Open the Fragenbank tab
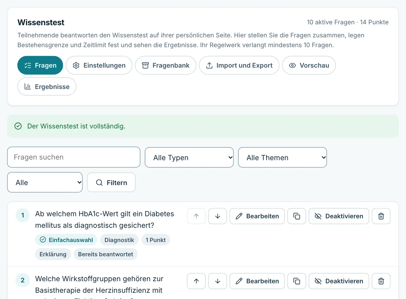This screenshot has height=299, width=406. [x=166, y=65]
